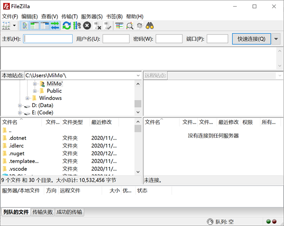This screenshot has width=284, height=226.
Task: Toggle transfer queue display
Action: pos(55,26)
